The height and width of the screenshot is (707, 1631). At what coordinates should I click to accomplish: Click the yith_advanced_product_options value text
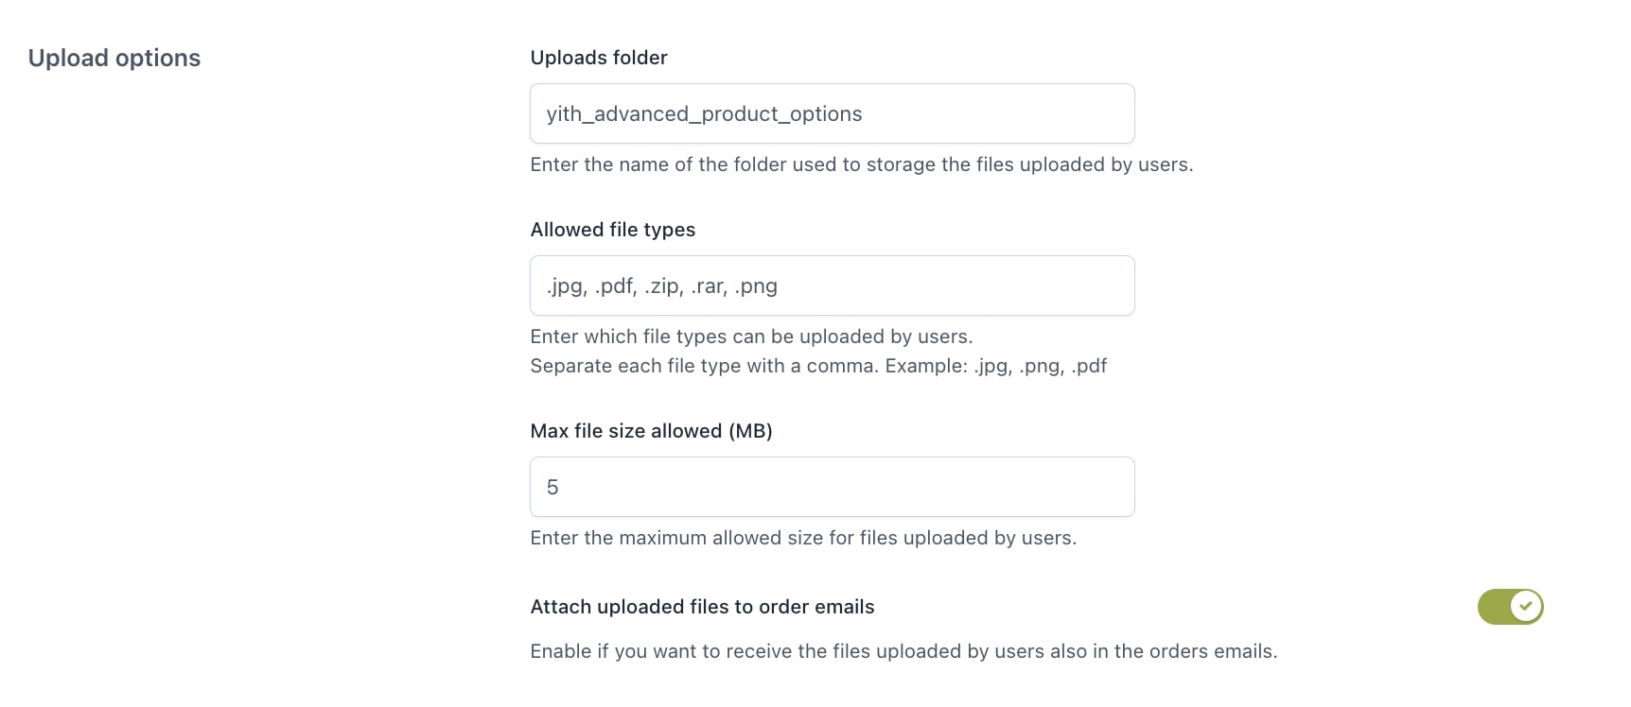click(x=704, y=114)
